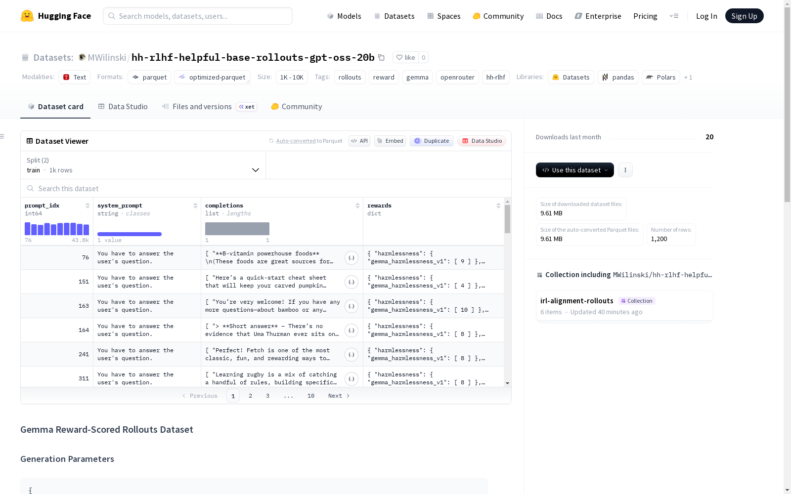Expand the Split selector dropdown
This screenshot has height=494, width=791.
point(143,165)
